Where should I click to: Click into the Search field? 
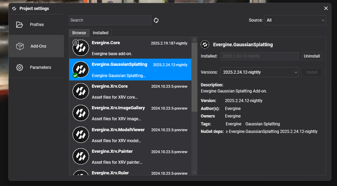click(x=110, y=20)
